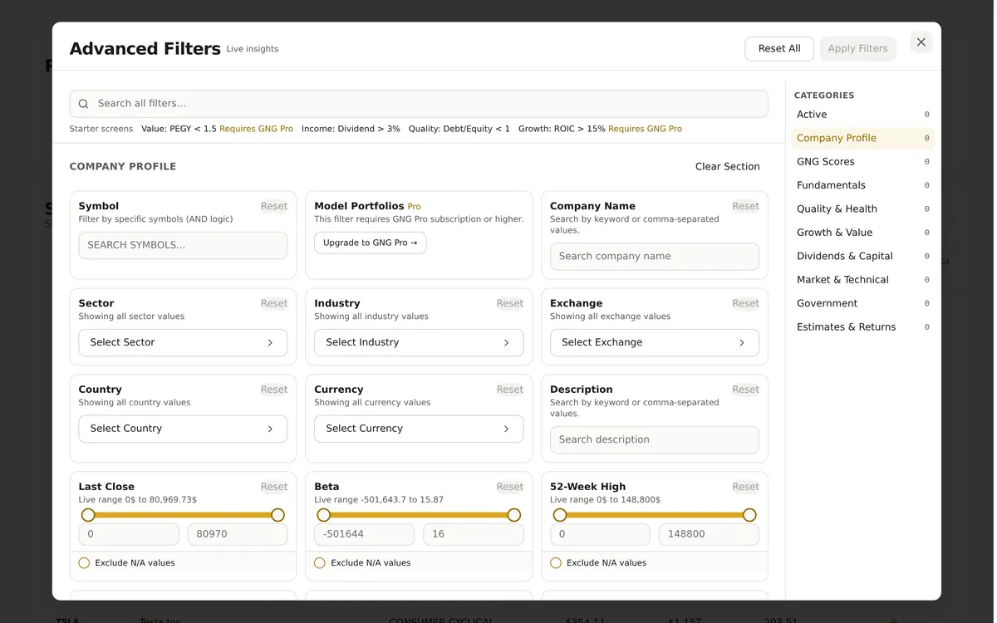Select the Estimates & Returns category
The width and height of the screenshot is (997, 623).
click(x=863, y=326)
